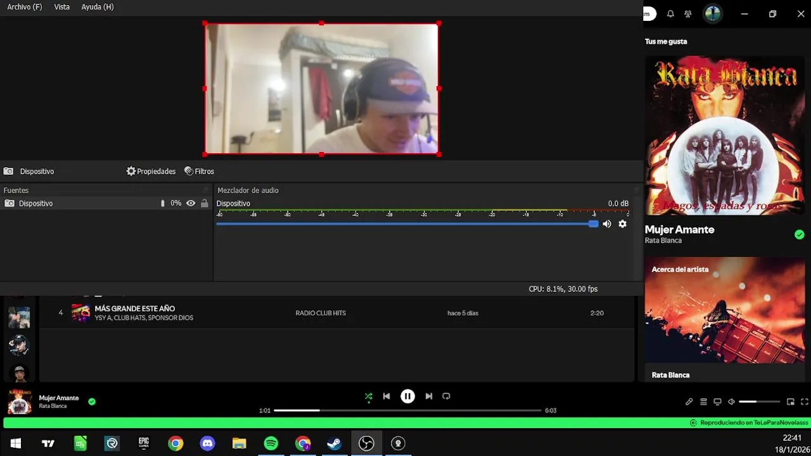Open the RADIO CLUB HITS album link
Viewport: 811px width, 456px height.
pos(321,313)
